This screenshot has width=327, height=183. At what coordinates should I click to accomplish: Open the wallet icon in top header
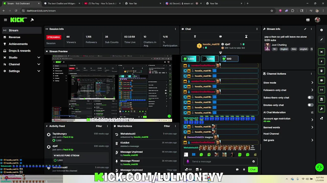pyautogui.click(x=308, y=20)
